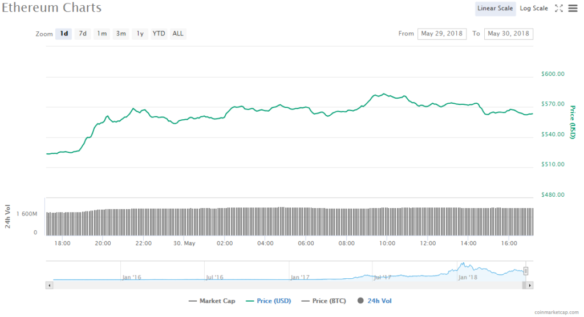This screenshot has width=584, height=317.
Task: Click the $540.00 price axis label
Action: 553,134
